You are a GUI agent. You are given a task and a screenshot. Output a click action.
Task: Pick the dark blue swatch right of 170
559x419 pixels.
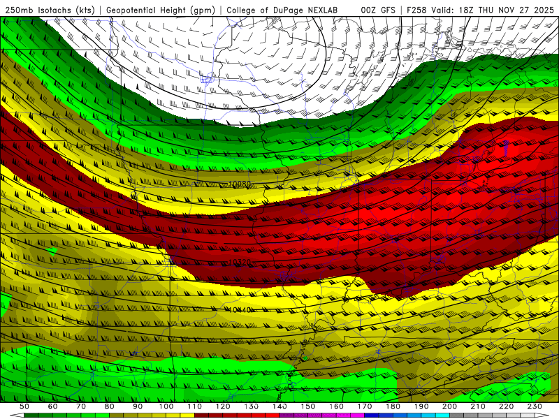(372, 416)
